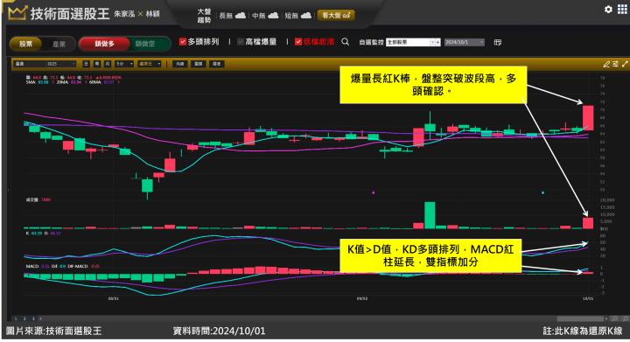Select daily 日 period button

click(86, 64)
